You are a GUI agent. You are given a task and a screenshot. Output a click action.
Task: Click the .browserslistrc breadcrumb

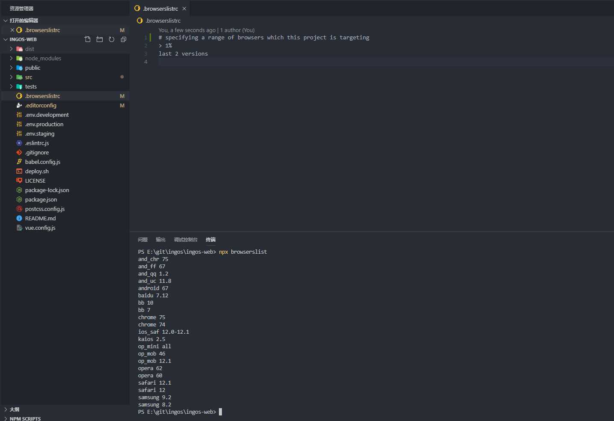pyautogui.click(x=163, y=21)
